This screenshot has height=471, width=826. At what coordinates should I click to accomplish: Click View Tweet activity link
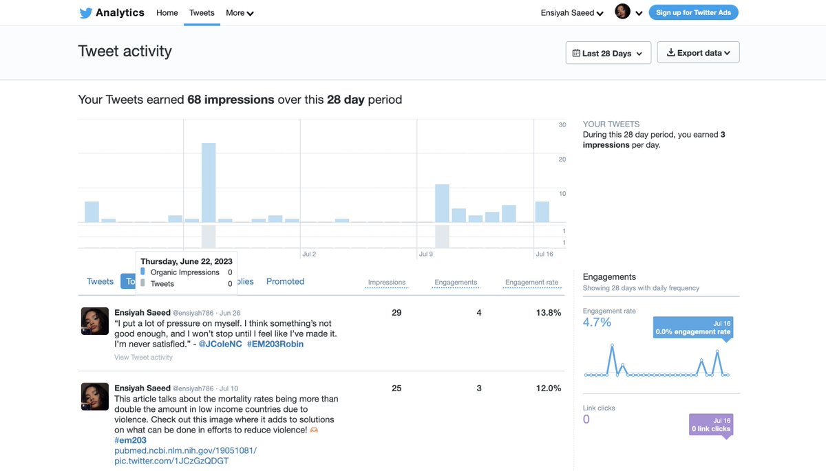pos(143,358)
